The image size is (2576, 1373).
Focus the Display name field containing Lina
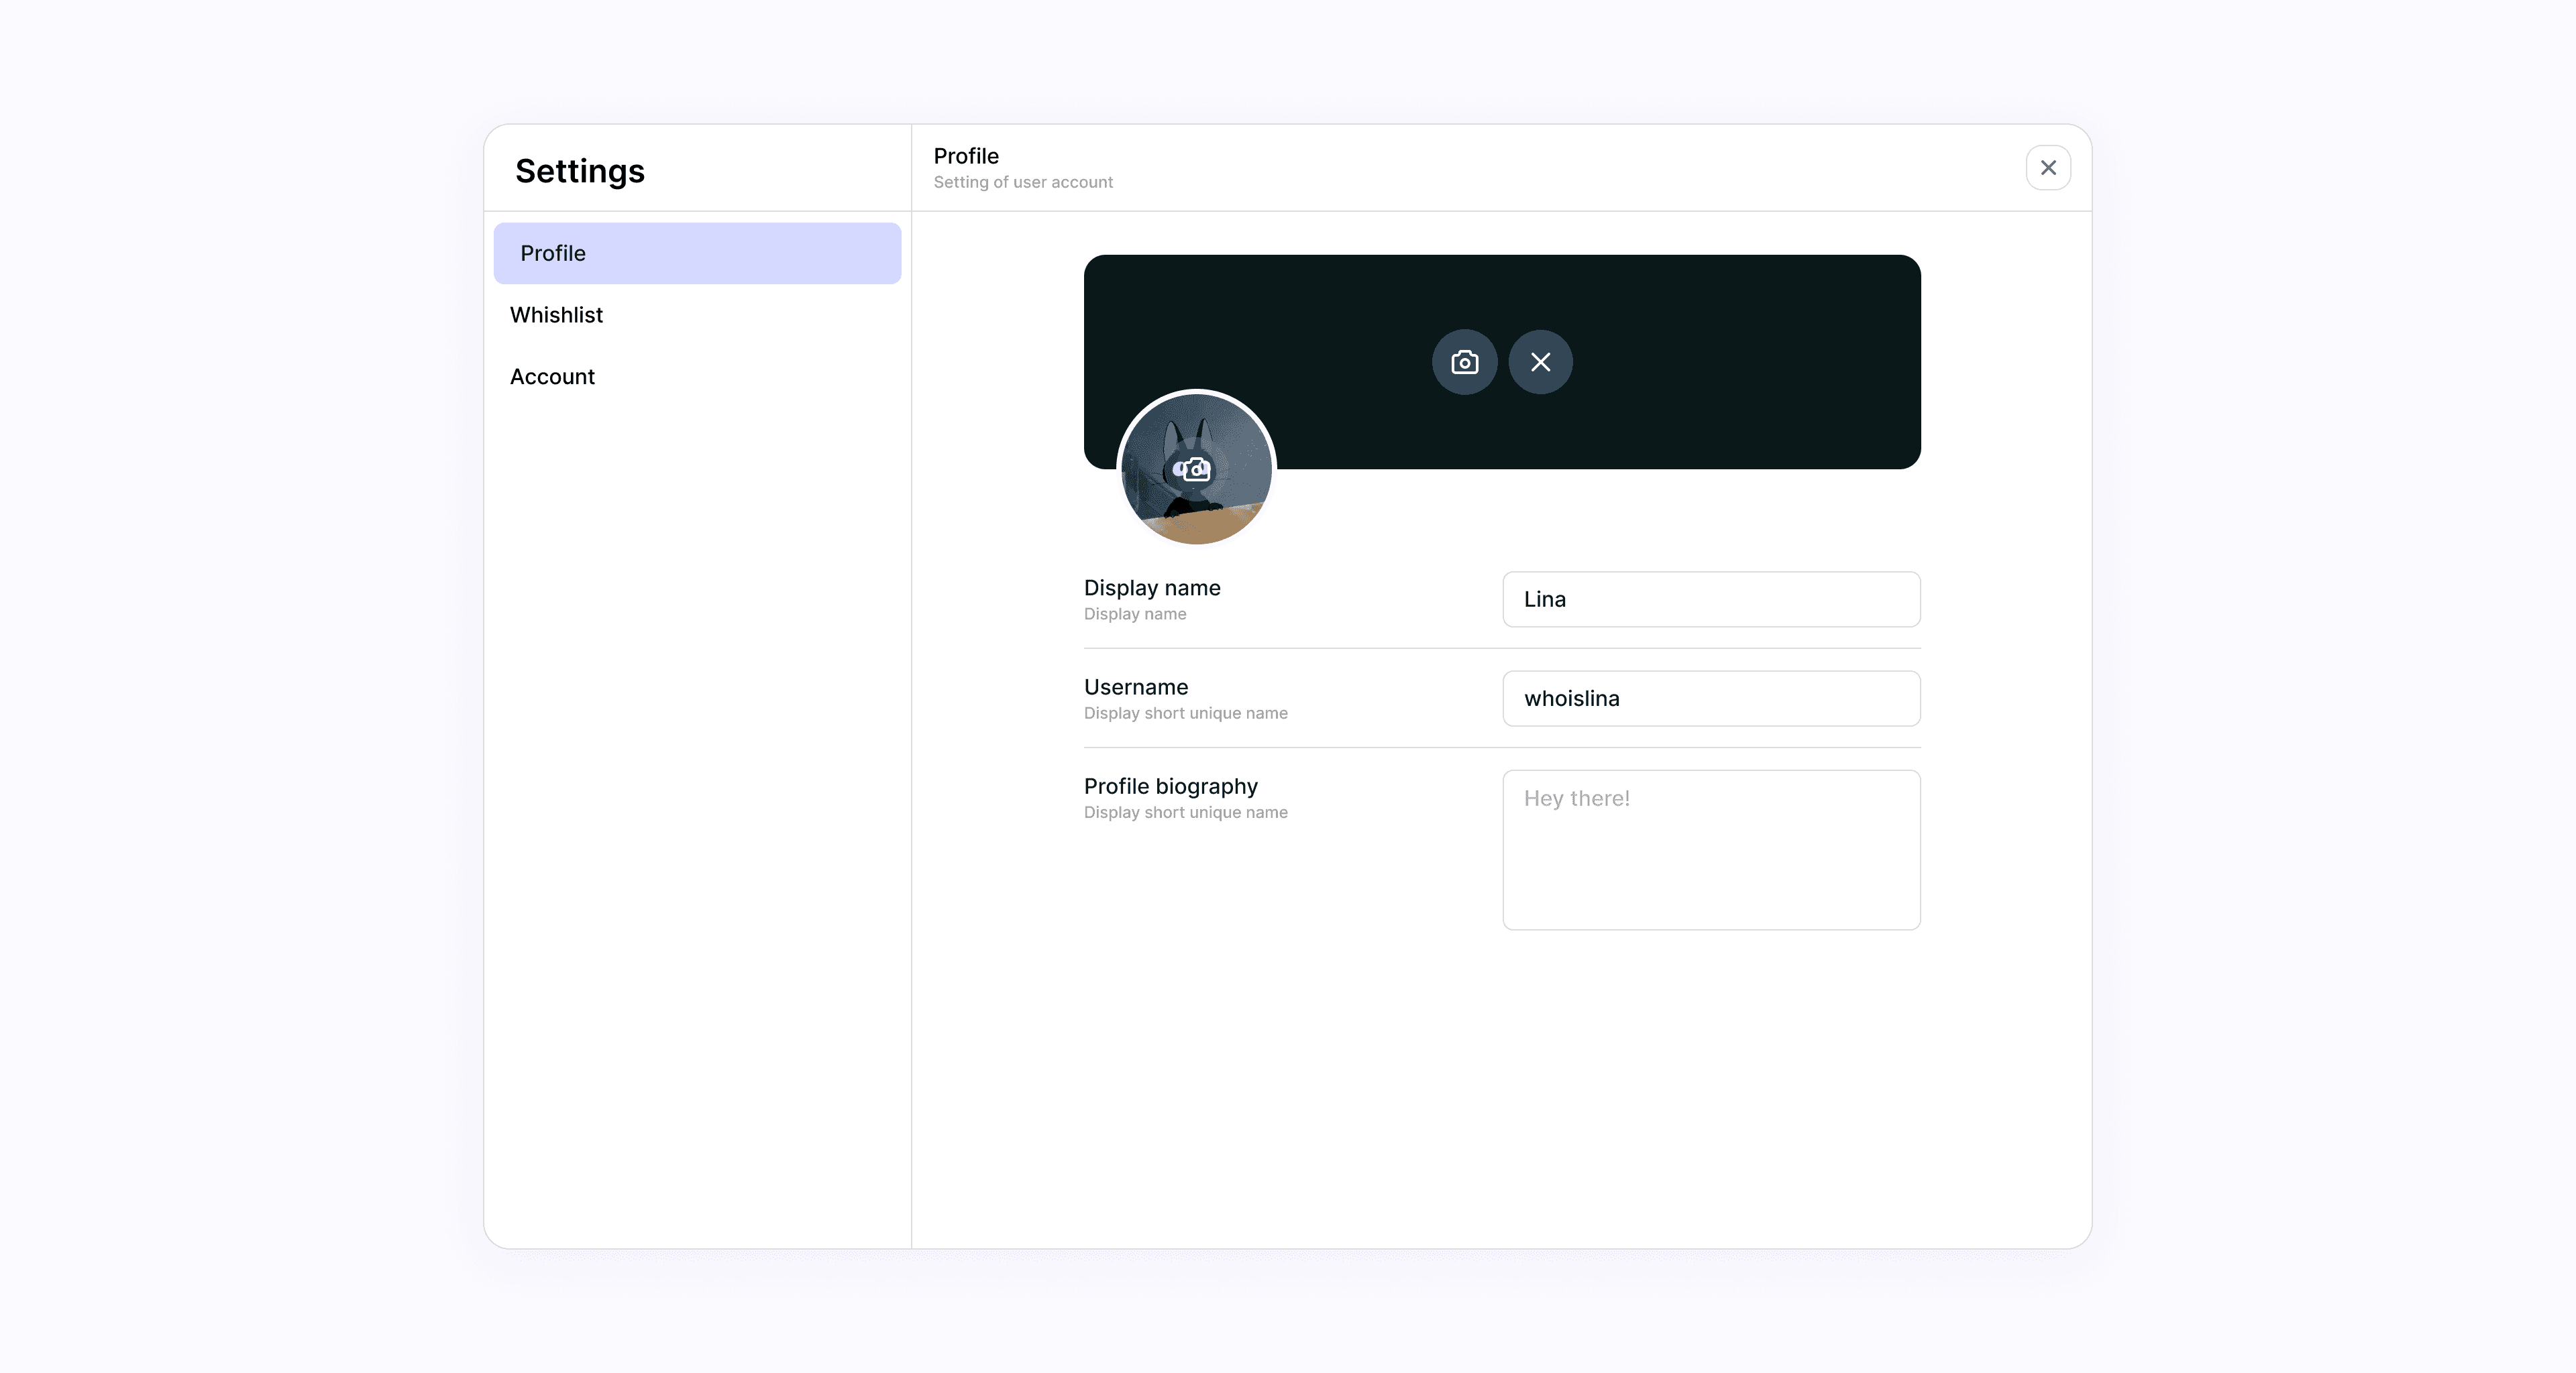tap(1710, 599)
